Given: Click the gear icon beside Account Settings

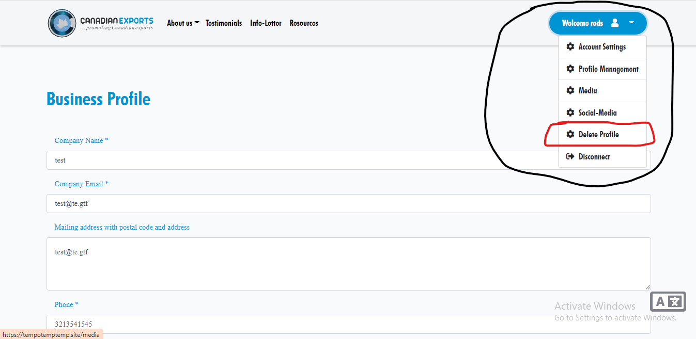Looking at the screenshot, I should (570, 47).
